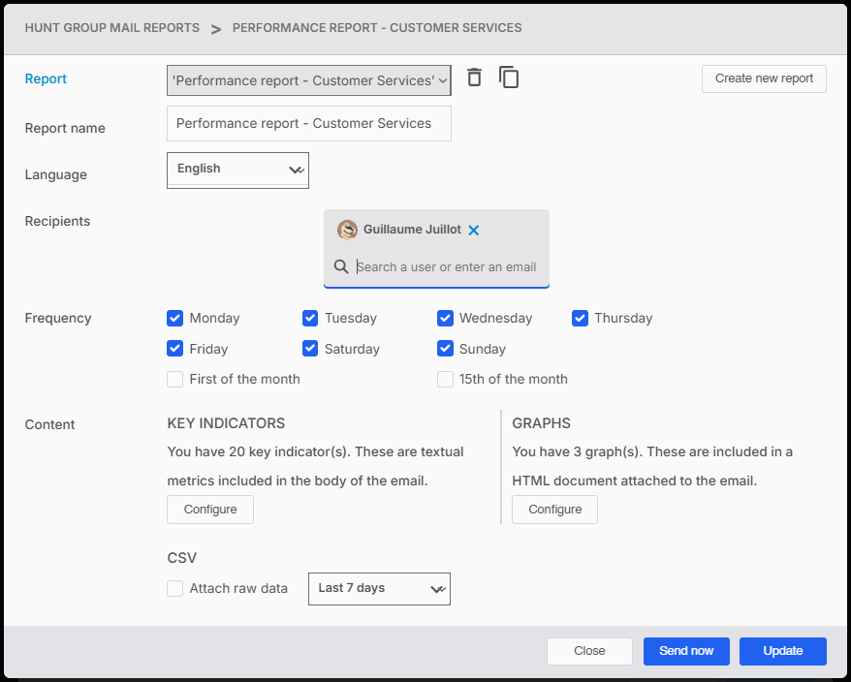
Task: Open the Report selection dropdown
Action: point(308,80)
